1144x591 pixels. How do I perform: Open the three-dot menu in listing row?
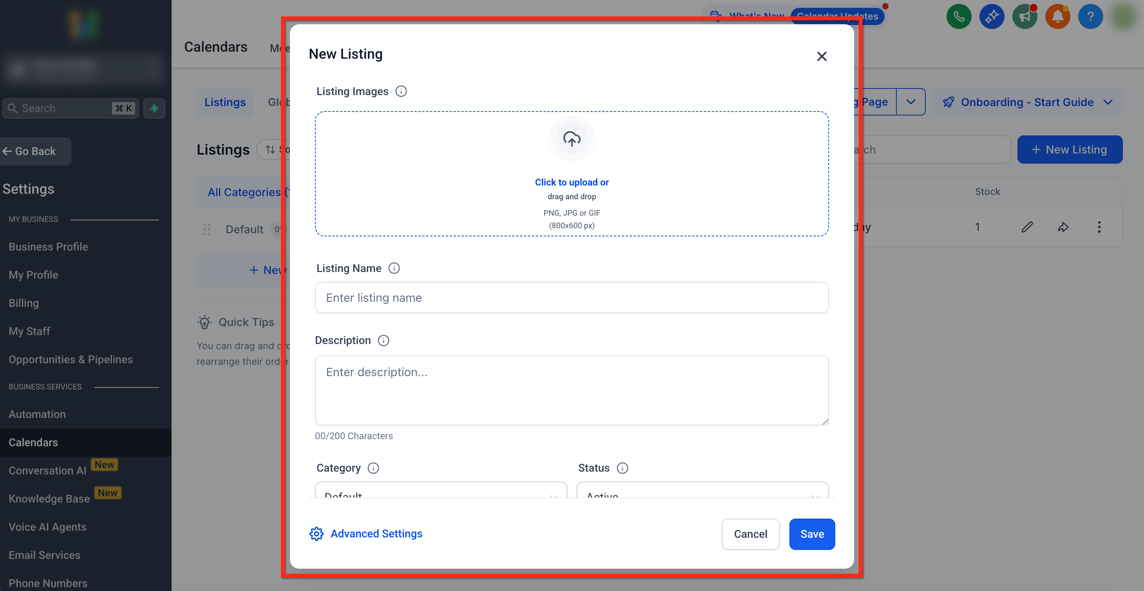click(x=1099, y=227)
